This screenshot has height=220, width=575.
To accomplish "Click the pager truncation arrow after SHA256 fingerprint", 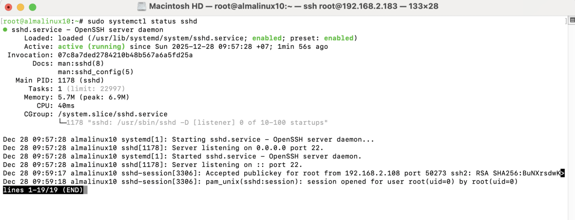I will click(563, 174).
